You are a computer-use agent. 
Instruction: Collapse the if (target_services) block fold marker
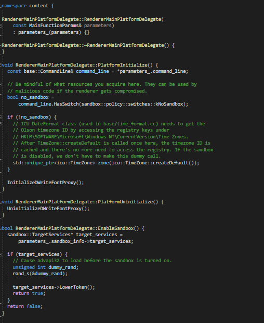tap(1, 255)
